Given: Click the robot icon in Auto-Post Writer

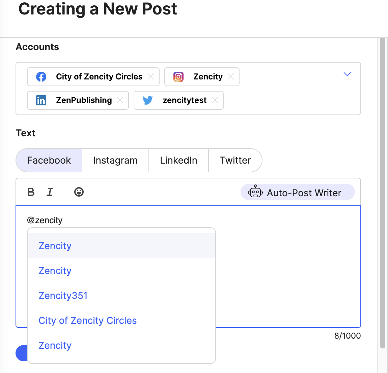Looking at the screenshot, I should (255, 192).
